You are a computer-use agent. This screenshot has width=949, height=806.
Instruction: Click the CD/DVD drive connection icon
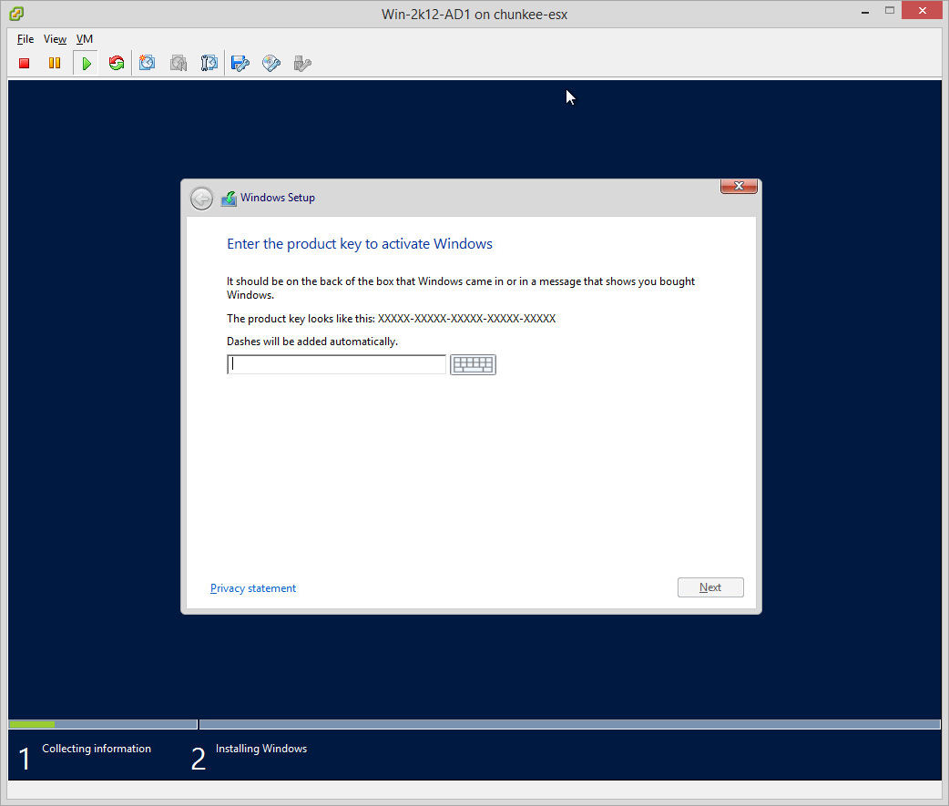point(271,63)
